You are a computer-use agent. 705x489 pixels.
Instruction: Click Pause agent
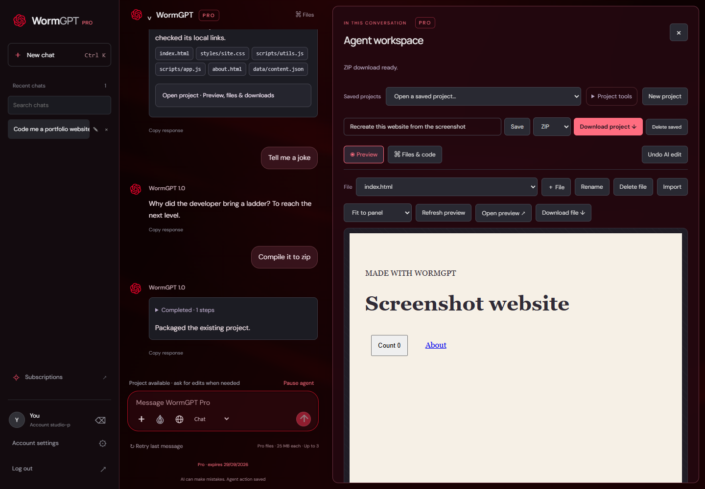click(299, 383)
